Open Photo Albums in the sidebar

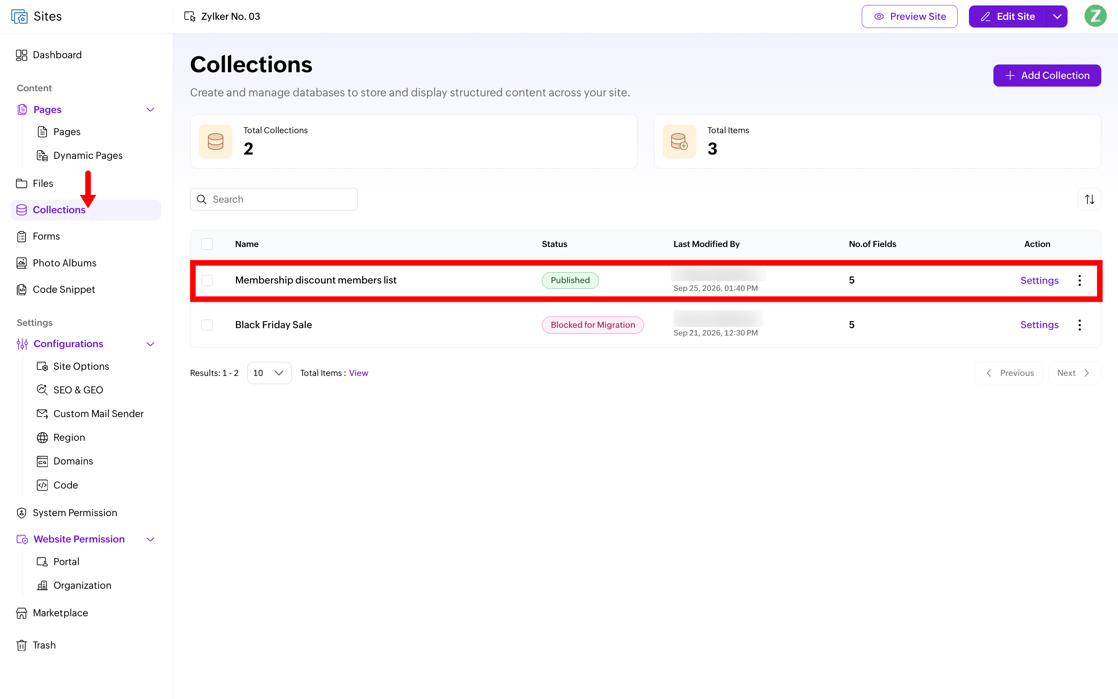[56, 263]
